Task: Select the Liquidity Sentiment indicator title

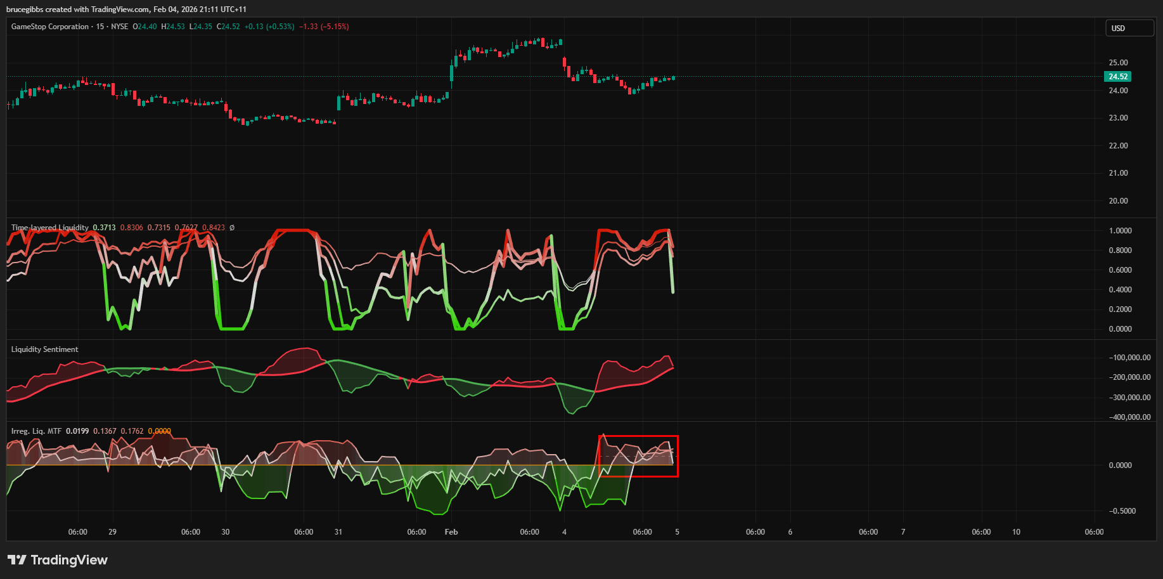Action: click(x=45, y=349)
